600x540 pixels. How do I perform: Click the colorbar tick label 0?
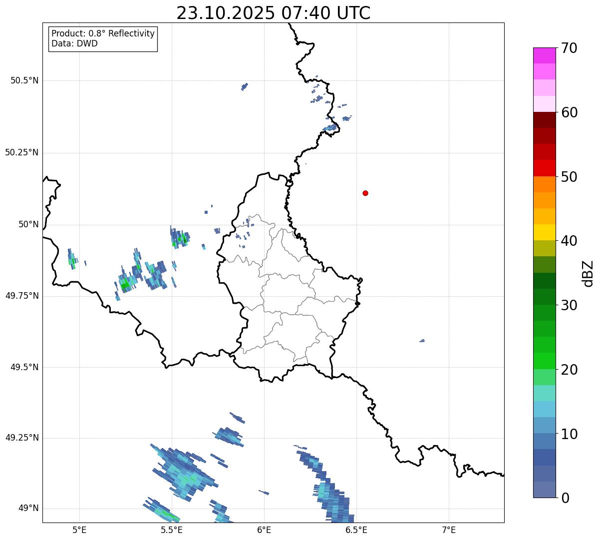pyautogui.click(x=565, y=498)
